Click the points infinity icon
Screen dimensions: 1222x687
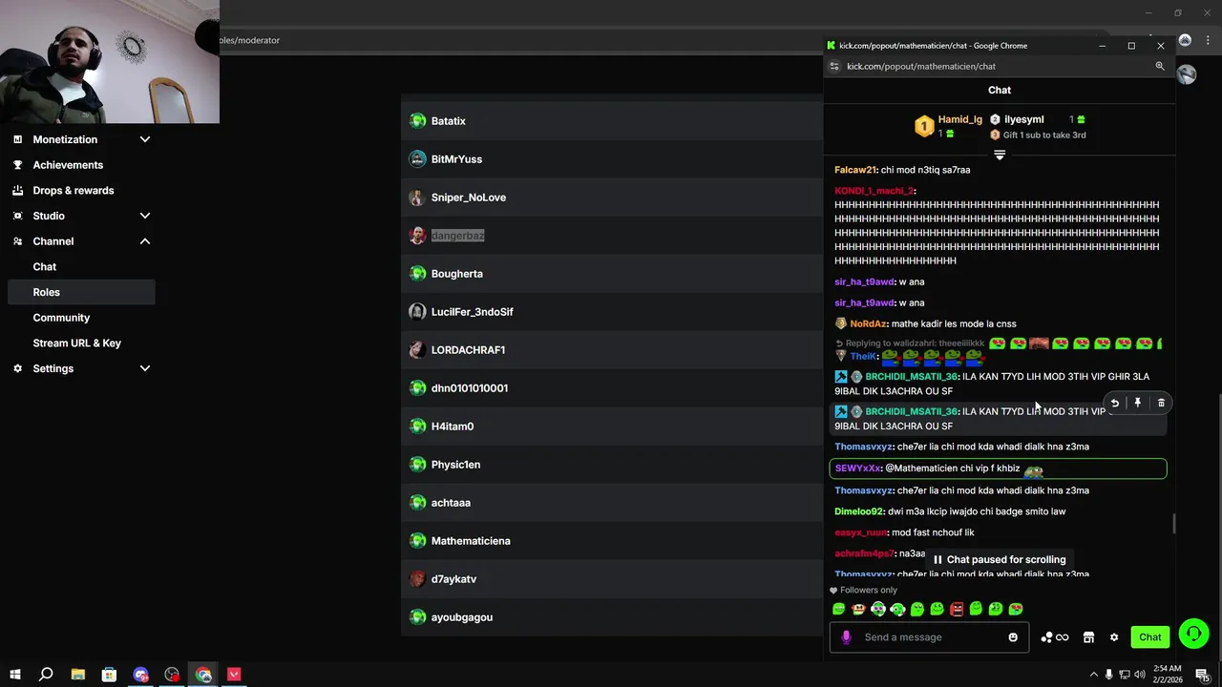1055,637
